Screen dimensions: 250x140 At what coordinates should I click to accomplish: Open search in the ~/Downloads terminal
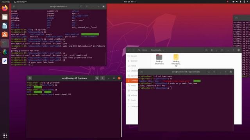[209, 72]
